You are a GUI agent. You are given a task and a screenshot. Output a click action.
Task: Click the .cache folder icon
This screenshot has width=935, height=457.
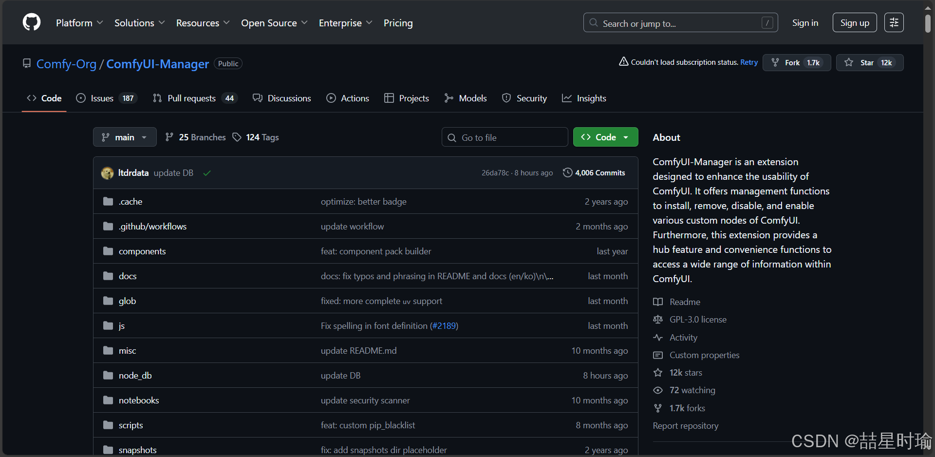[108, 201]
